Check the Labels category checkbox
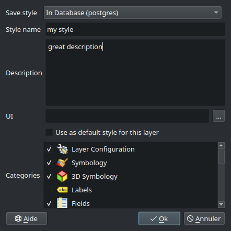Viewport: 231px width, 231px height. (x=49, y=190)
